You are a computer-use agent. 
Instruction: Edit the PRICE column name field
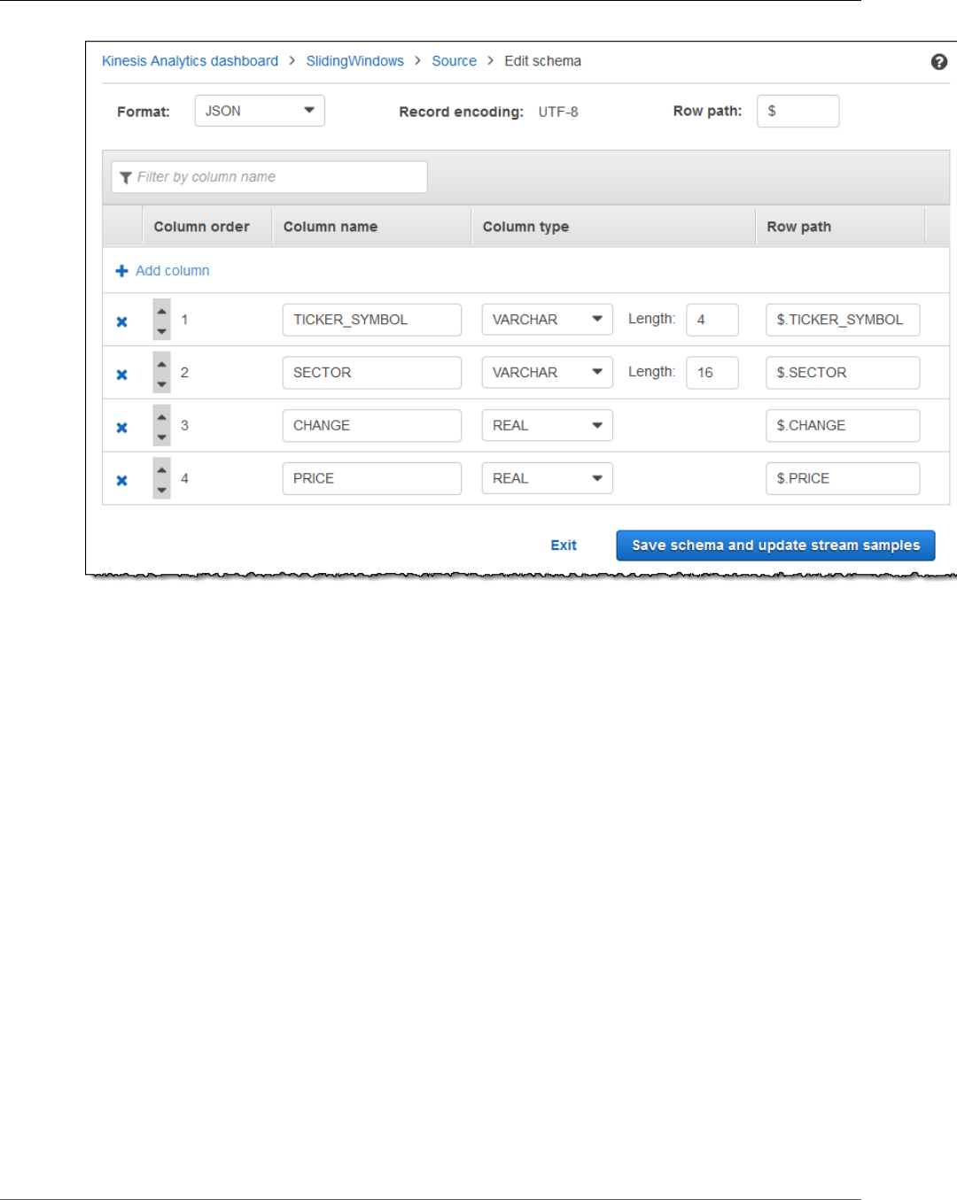(371, 479)
